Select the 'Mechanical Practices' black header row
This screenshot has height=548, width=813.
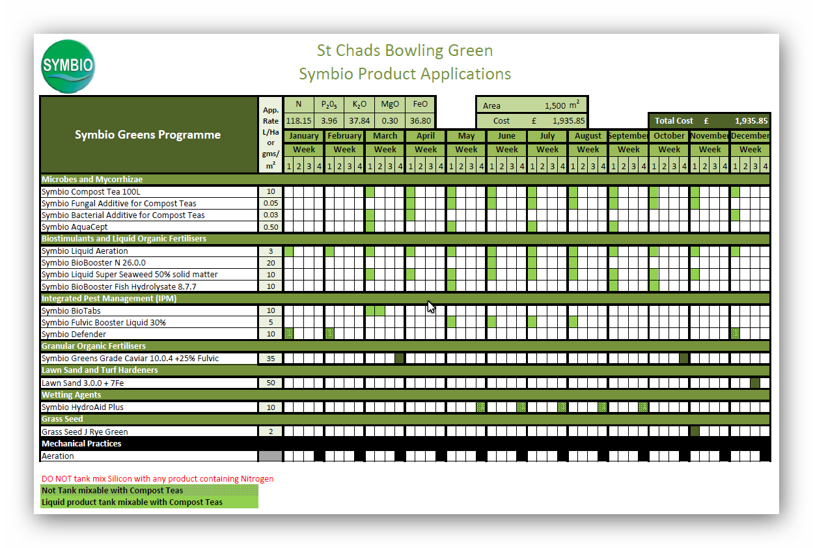click(405, 444)
